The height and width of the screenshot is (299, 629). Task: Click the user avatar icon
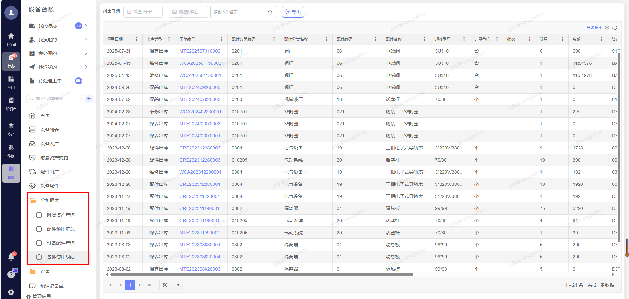pos(11,13)
